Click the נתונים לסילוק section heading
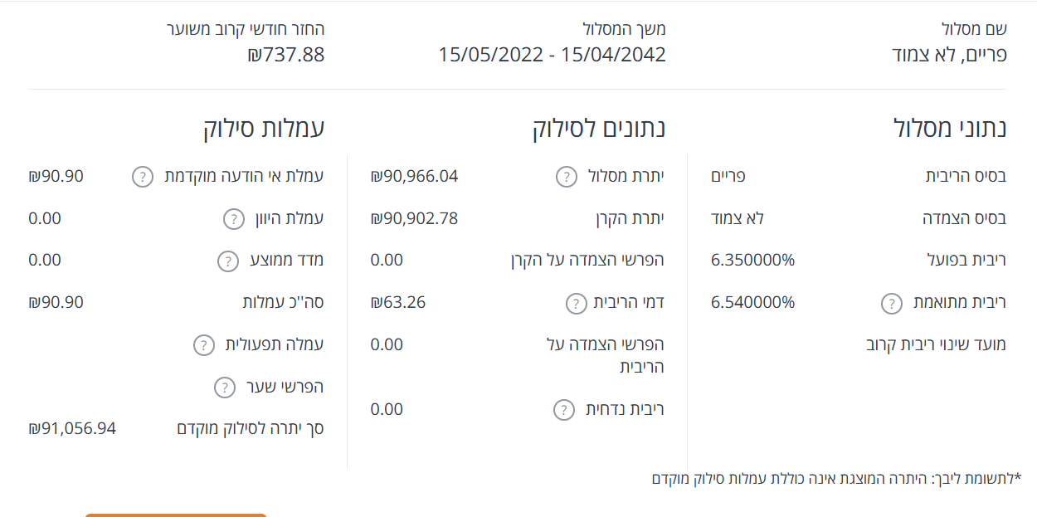The width and height of the screenshot is (1037, 517). coord(599,129)
